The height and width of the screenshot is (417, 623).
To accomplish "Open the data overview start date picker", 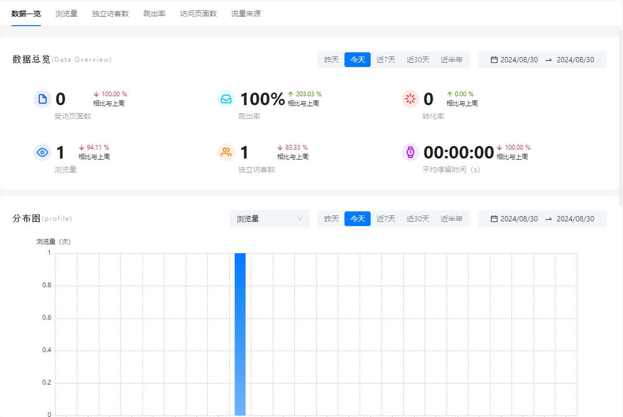I will pyautogui.click(x=519, y=60).
